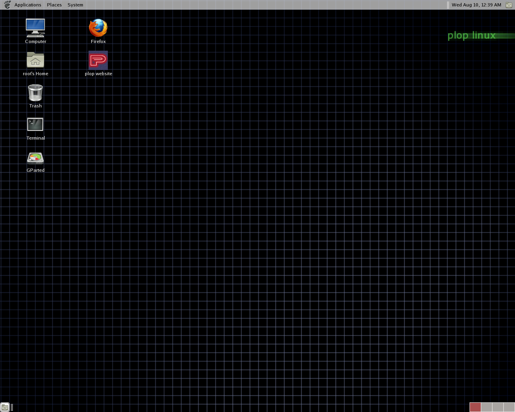This screenshot has width=515, height=412.
Task: Switch to the third workspace in switcher
Action: [498, 407]
